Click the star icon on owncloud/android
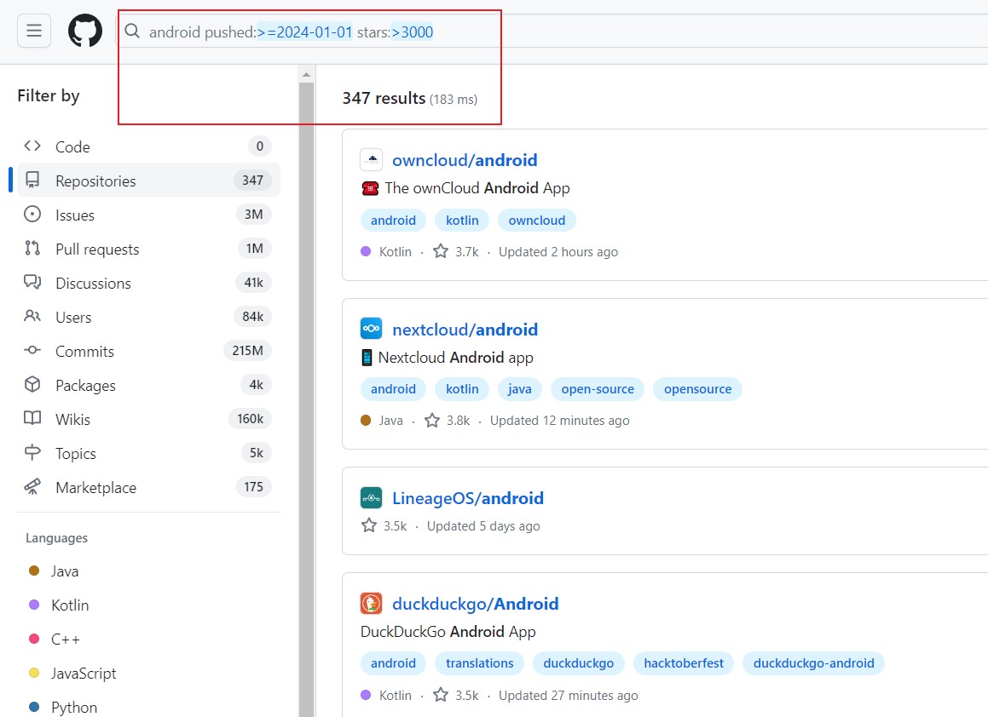Screen dimensions: 988x717 pyautogui.click(x=441, y=251)
